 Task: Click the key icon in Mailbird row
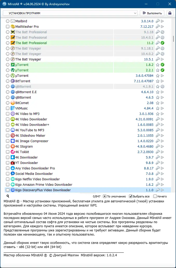(158, 21)
